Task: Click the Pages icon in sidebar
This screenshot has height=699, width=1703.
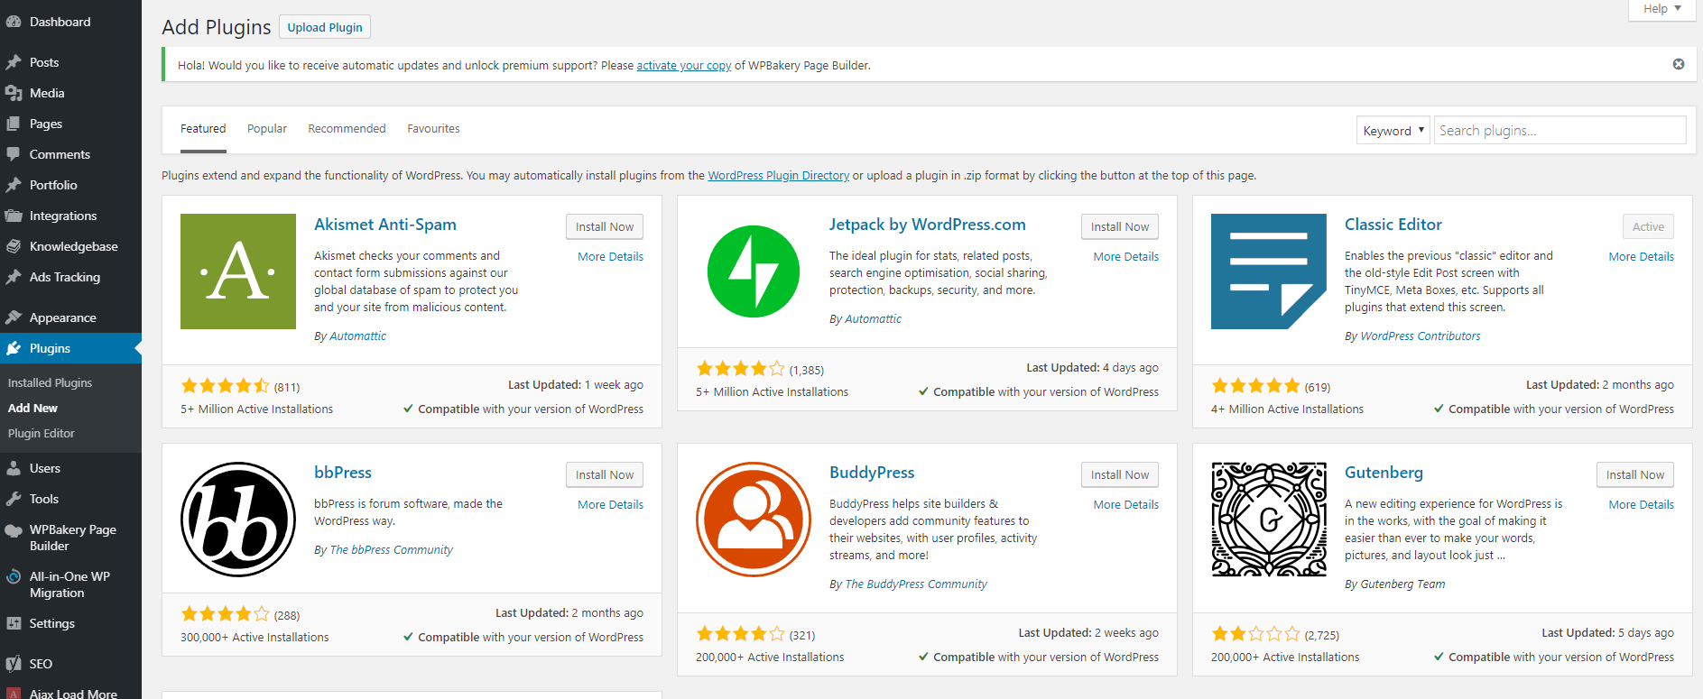Action: 14,124
